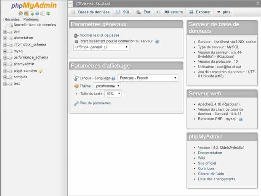
Task: Open the 82% text size dropdown
Action: [x=113, y=94]
